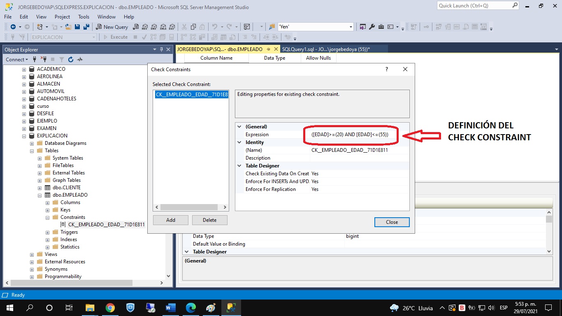Click the Save All icon
562x316 pixels.
pos(87,27)
